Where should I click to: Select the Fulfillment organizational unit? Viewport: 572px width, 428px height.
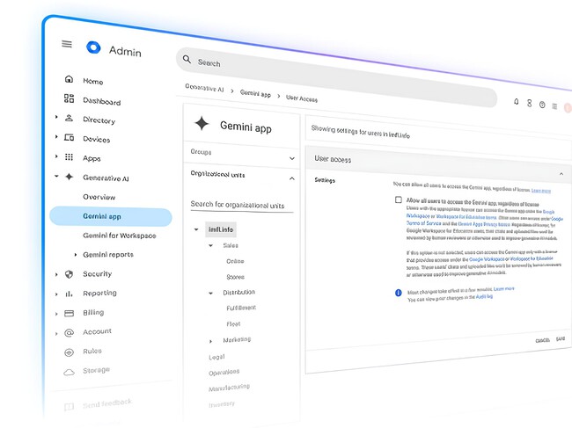click(240, 308)
